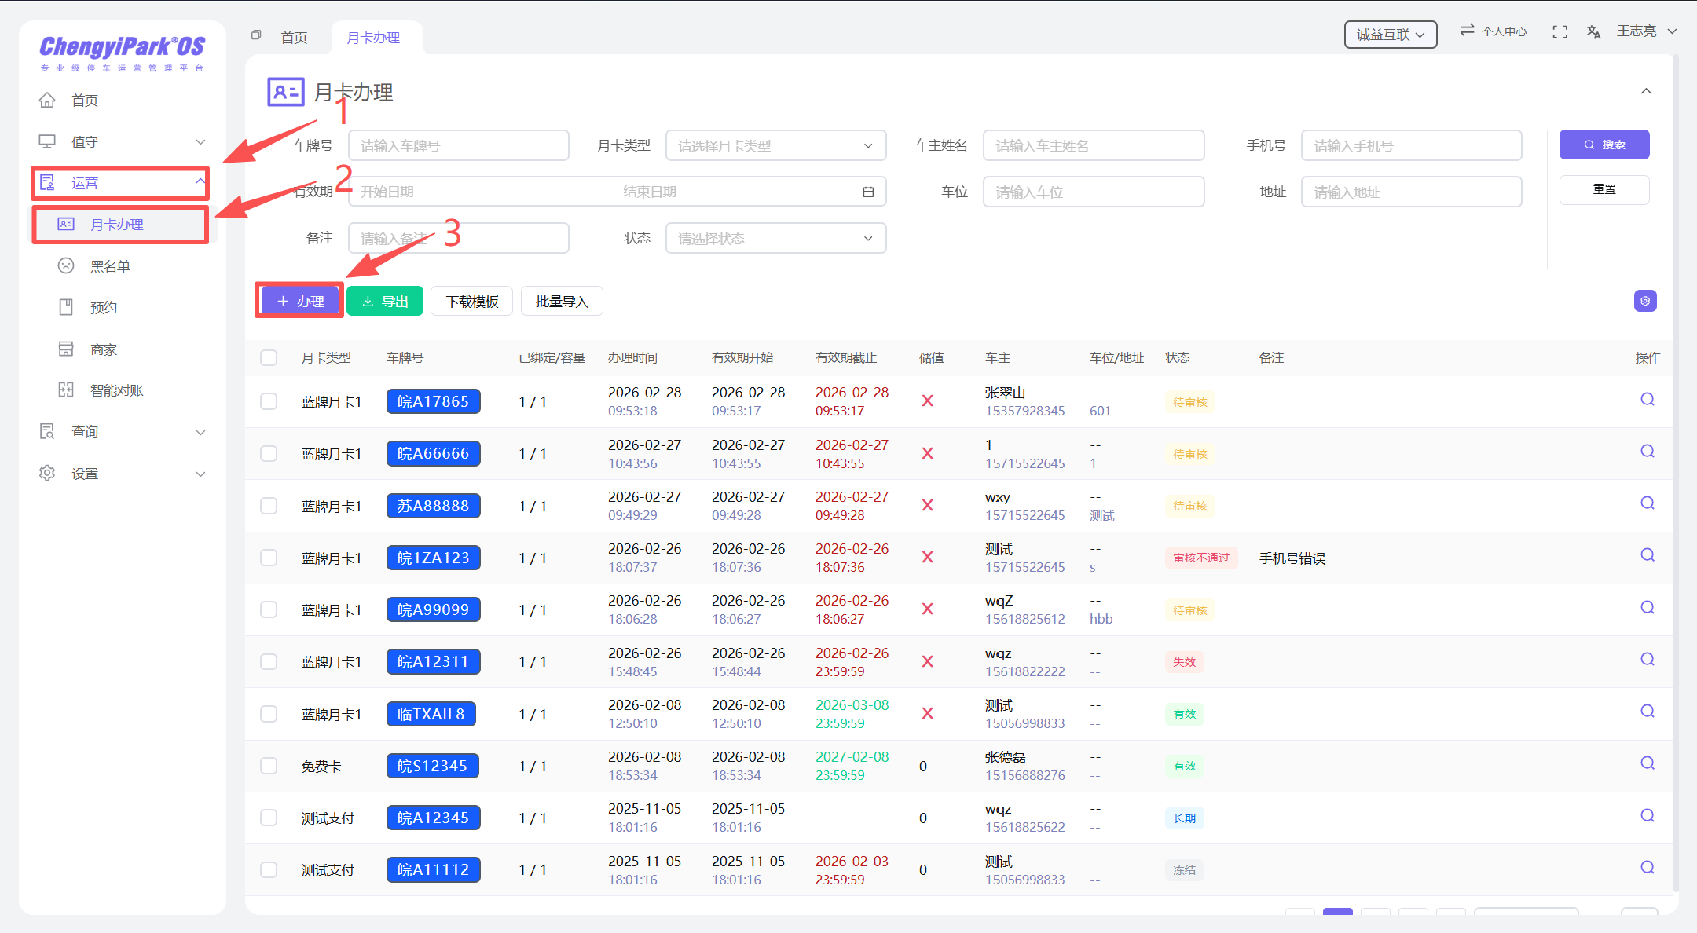Tick checkbox for 皖A66666 row
The height and width of the screenshot is (933, 1697).
click(x=269, y=454)
